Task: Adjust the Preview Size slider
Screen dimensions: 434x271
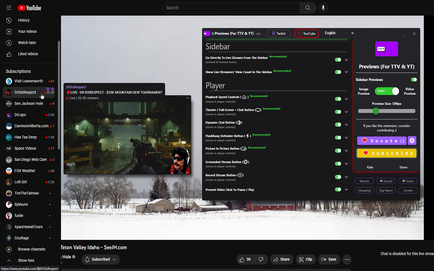Action: [x=376, y=111]
